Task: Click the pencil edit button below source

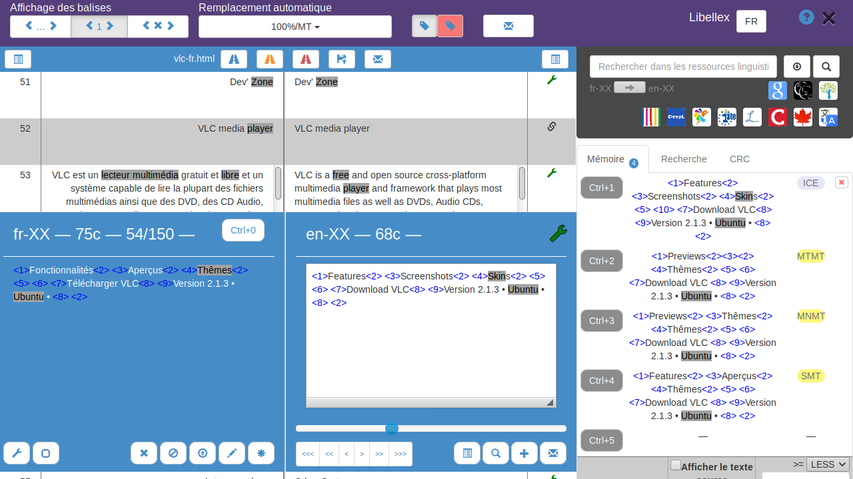Action: point(232,453)
